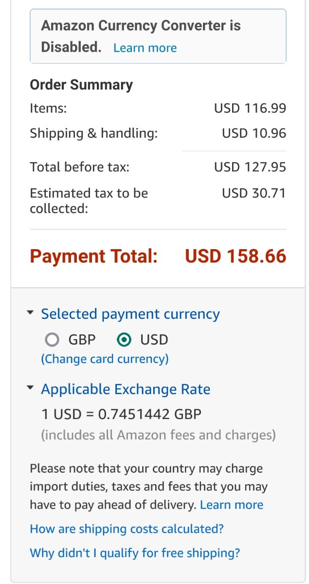Click the Shipping & handling USD 10.96 value
309x584 pixels.
coord(254,133)
